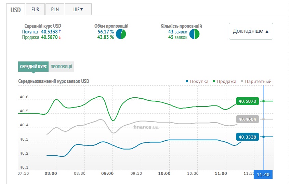Click the blue up arrow beside Покупка rate

(x=60, y=31)
